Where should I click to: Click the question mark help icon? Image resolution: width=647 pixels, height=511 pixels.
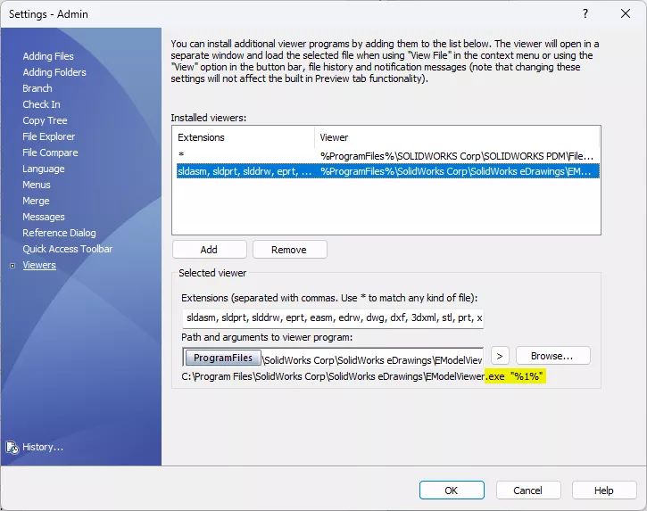[585, 13]
